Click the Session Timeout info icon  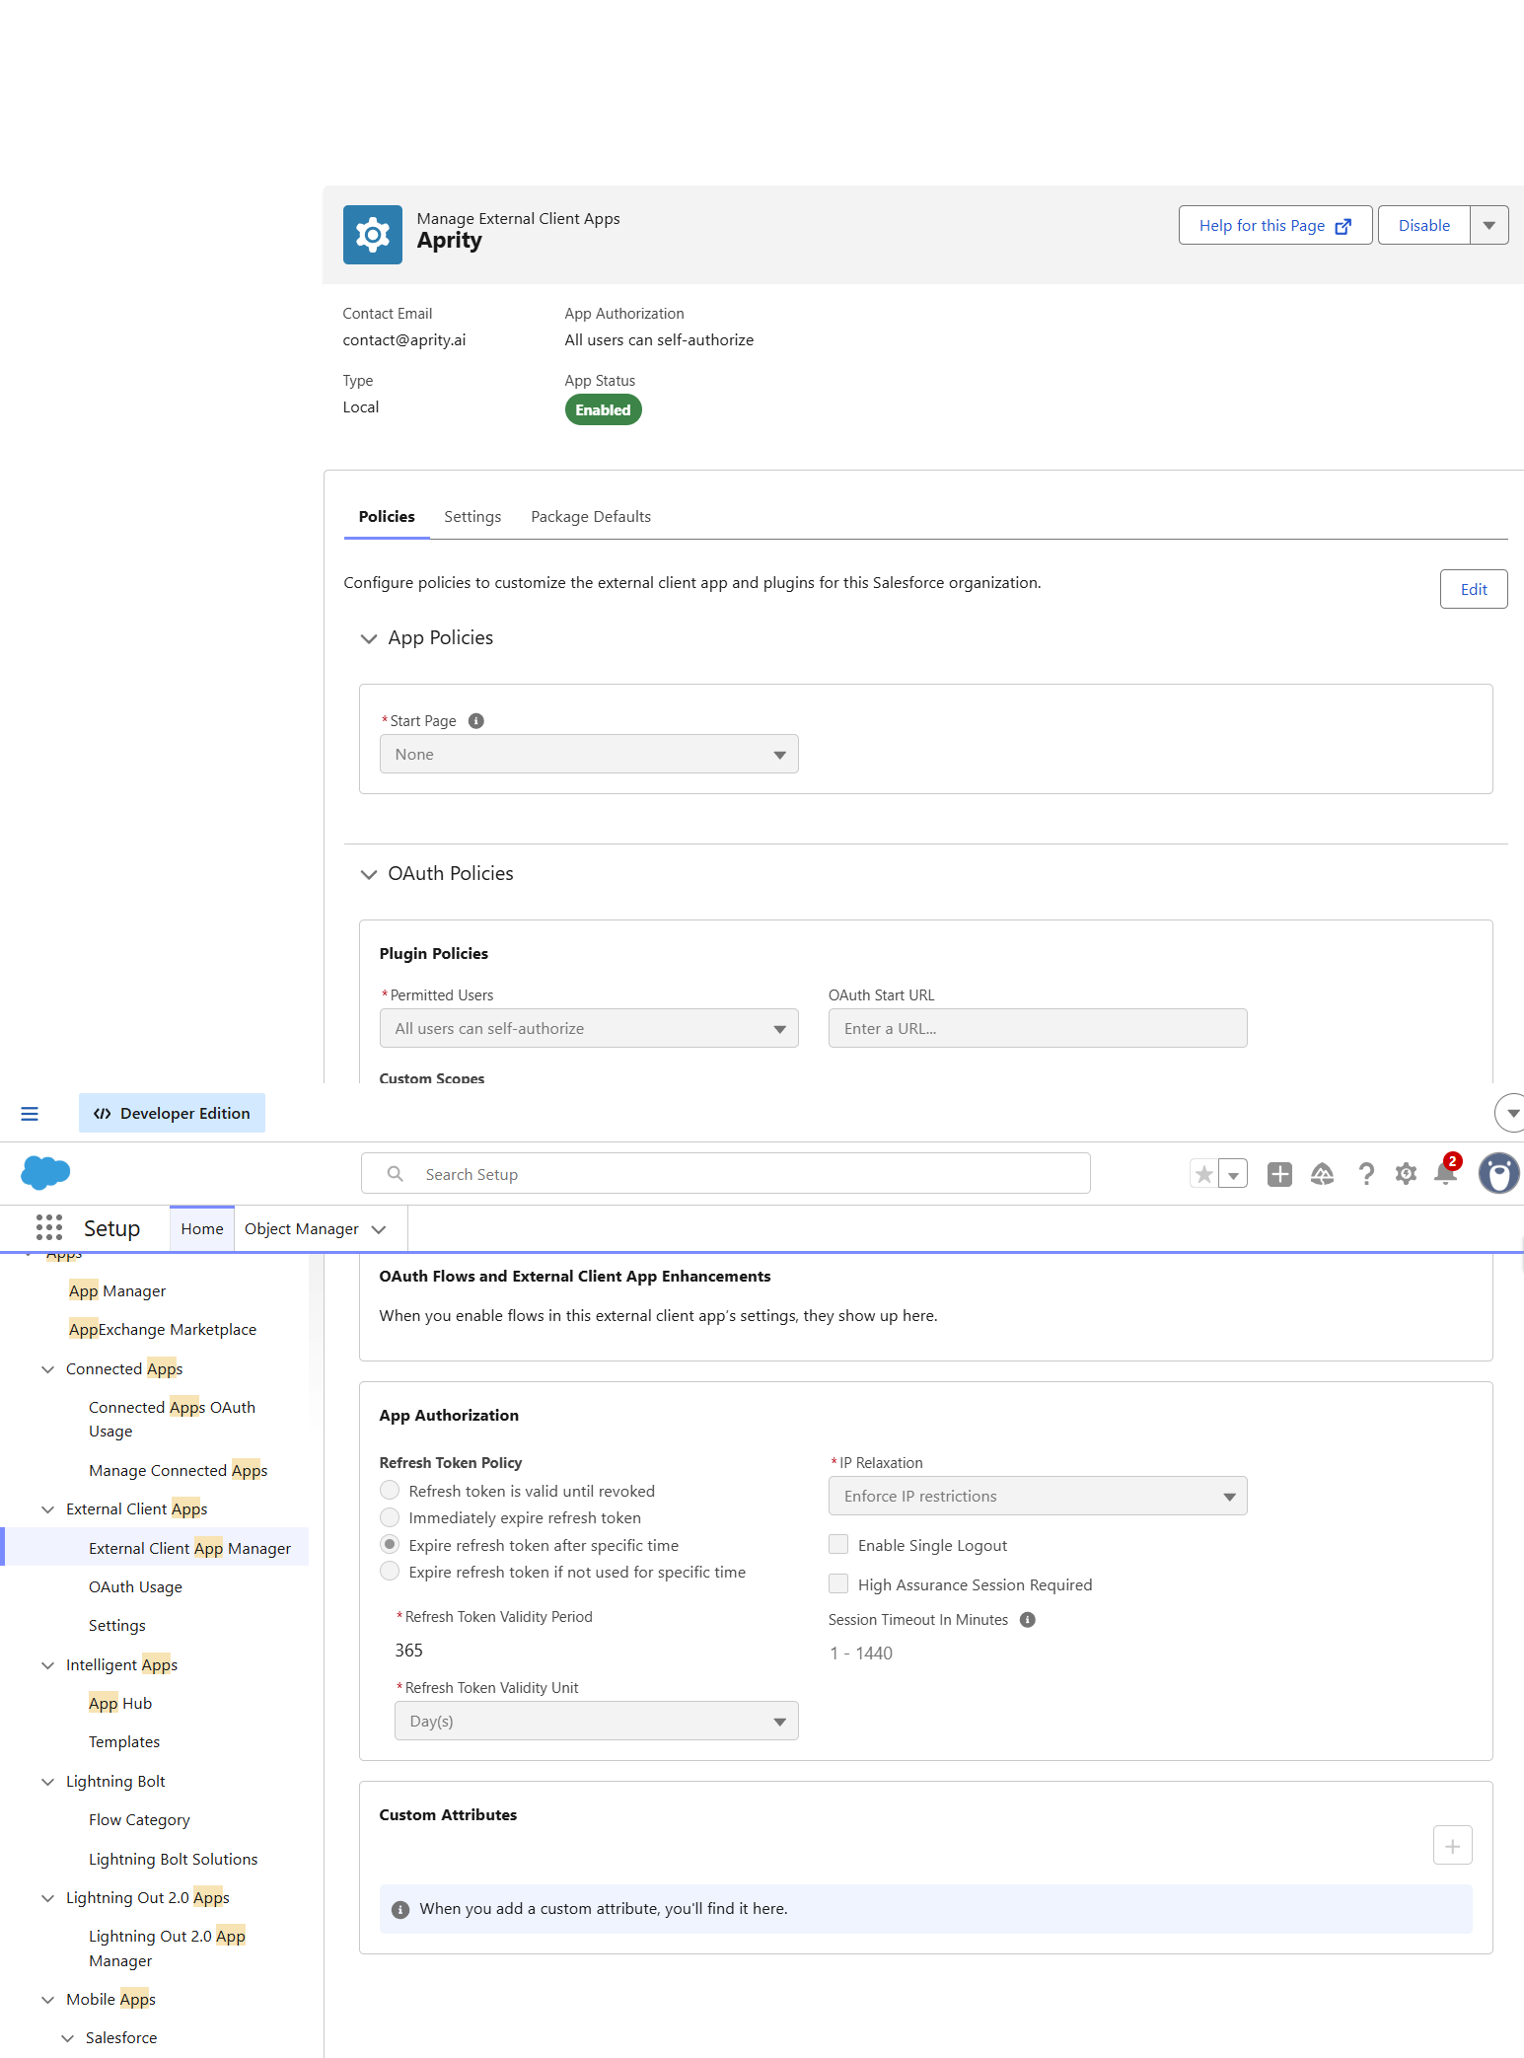1028,1619
